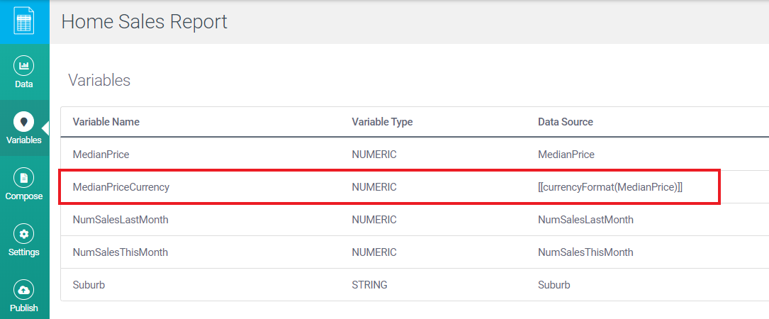Viewport: 769px width, 319px height.
Task: Click the Home Sales Report title
Action: pos(145,22)
